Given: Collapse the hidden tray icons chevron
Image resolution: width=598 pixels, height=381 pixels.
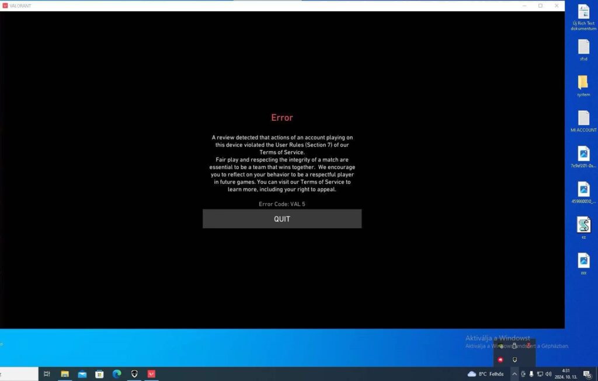Looking at the screenshot, I should tap(514, 374).
